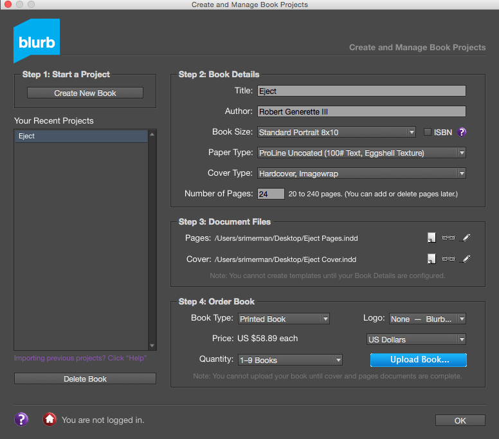Click the Author input field
Viewport: 499px width, 439px height.
click(x=361, y=111)
